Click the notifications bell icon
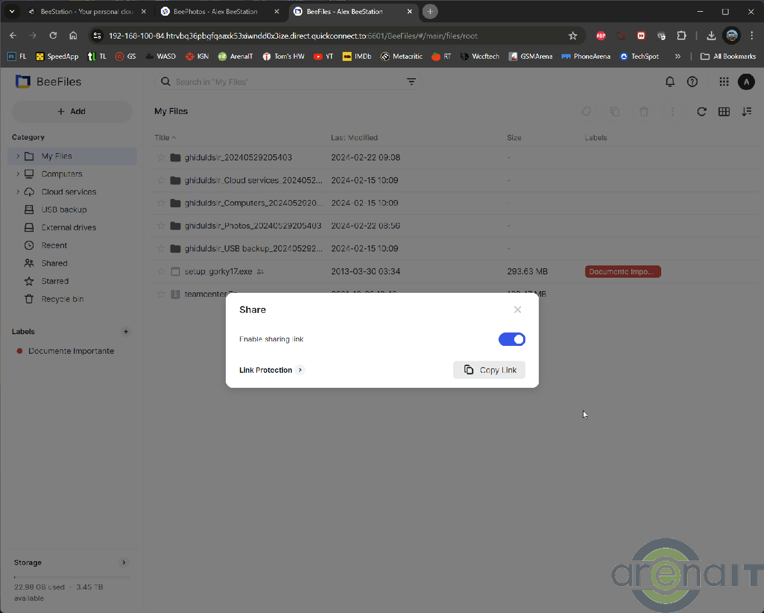 [670, 82]
